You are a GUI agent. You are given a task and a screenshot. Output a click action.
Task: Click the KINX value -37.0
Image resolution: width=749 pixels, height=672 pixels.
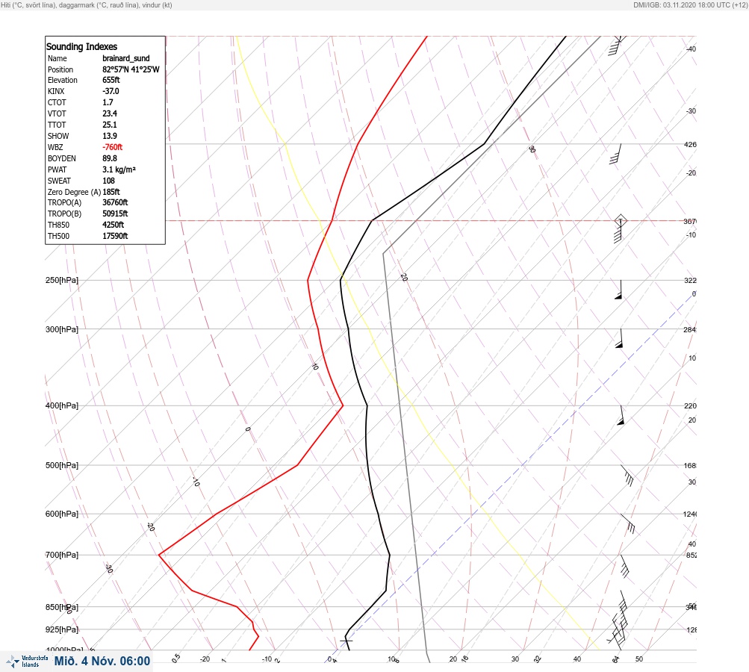click(111, 91)
